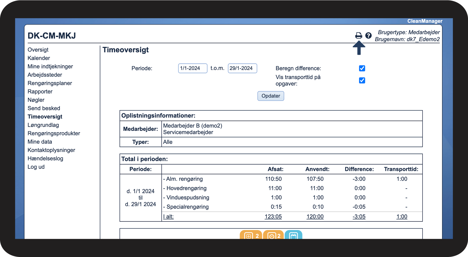The height and width of the screenshot is (257, 468).
Task: Open Løngrundlag from the side menu
Action: [43, 125]
